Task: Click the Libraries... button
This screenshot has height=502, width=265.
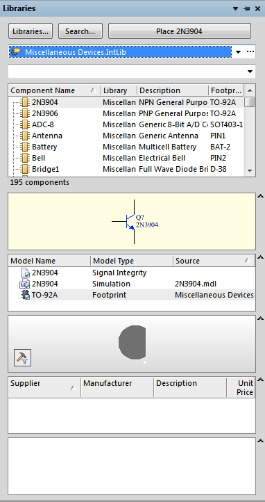Action: coord(31,31)
